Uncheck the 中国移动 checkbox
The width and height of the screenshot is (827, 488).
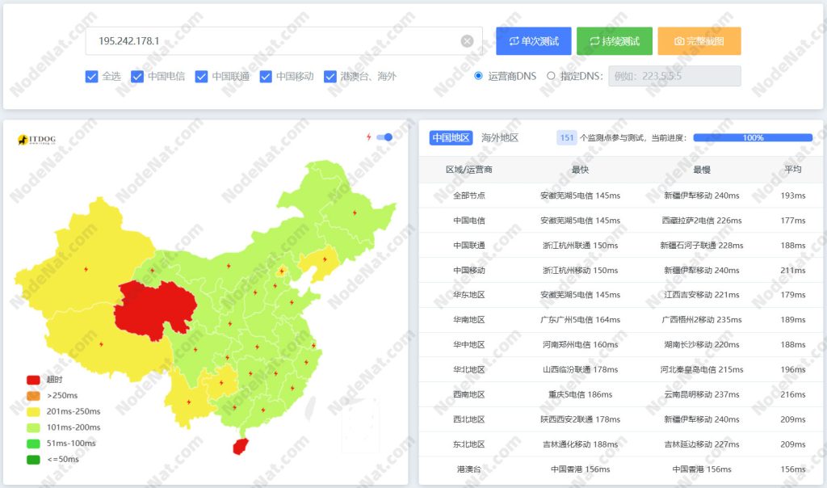[x=266, y=77]
